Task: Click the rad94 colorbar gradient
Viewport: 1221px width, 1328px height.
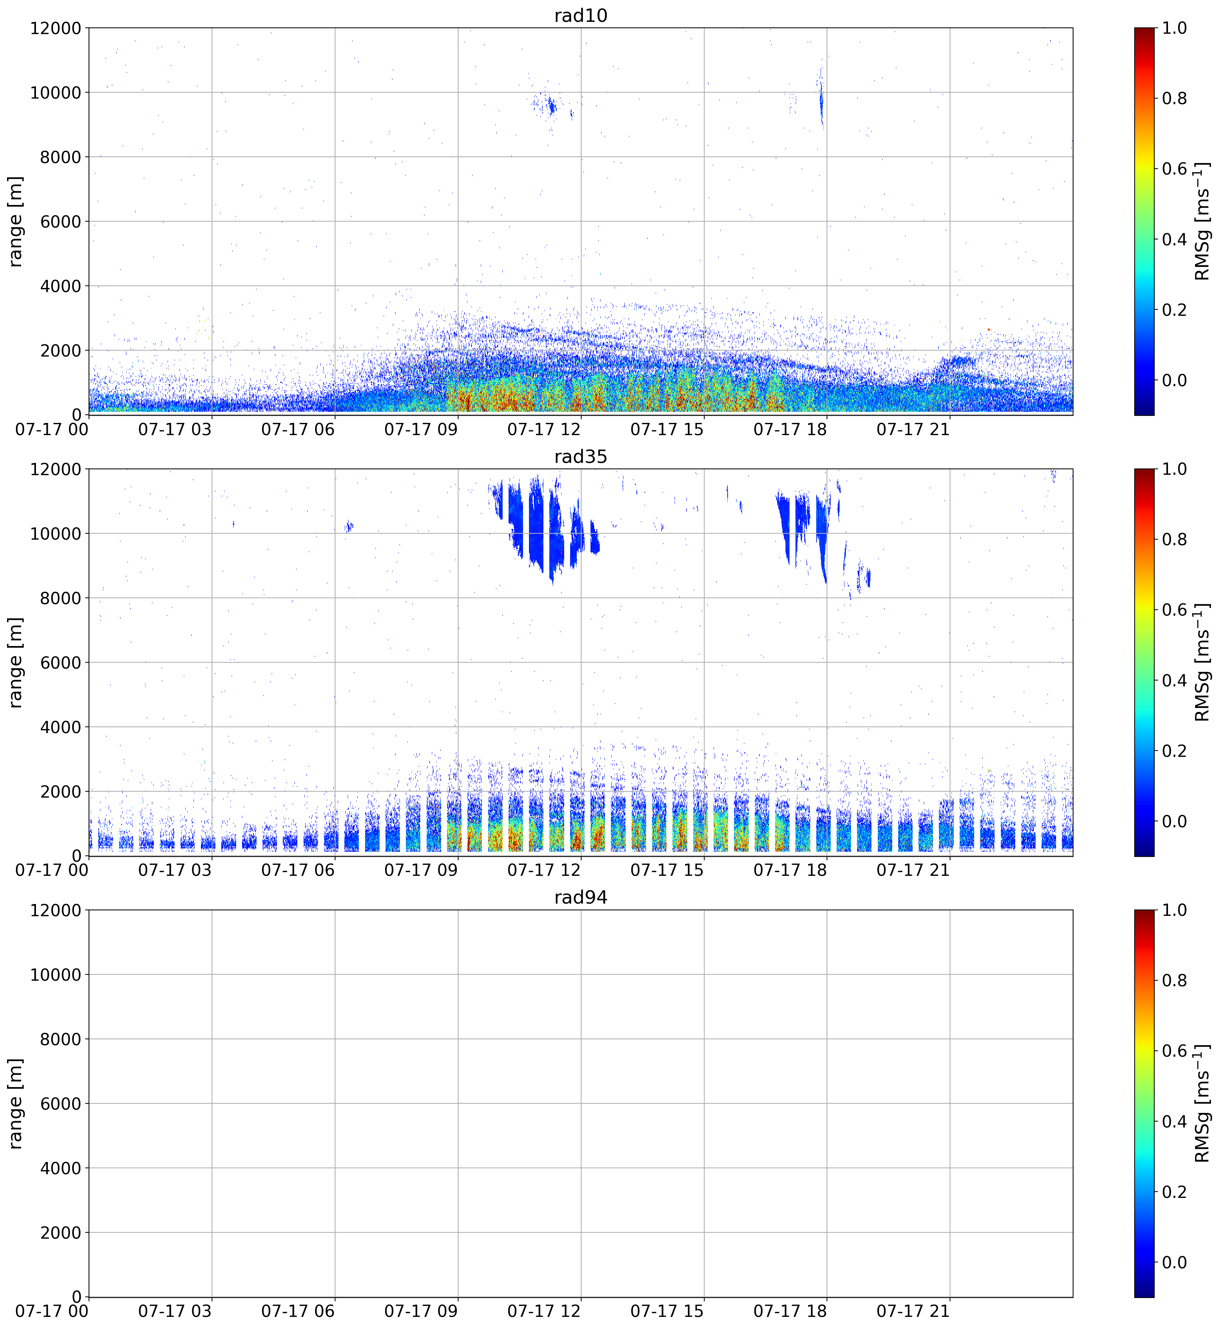Action: tap(1144, 1103)
